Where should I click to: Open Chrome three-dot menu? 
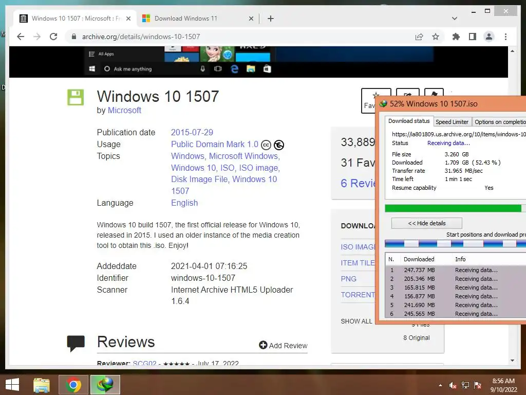(505, 37)
